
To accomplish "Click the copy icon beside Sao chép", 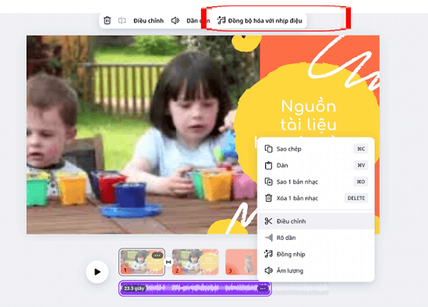I will coord(268,149).
